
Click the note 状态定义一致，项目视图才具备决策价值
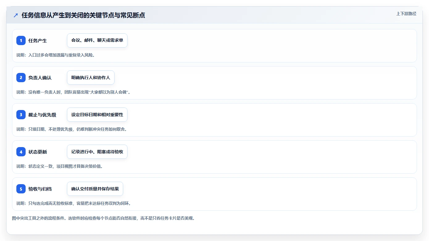[60, 166]
